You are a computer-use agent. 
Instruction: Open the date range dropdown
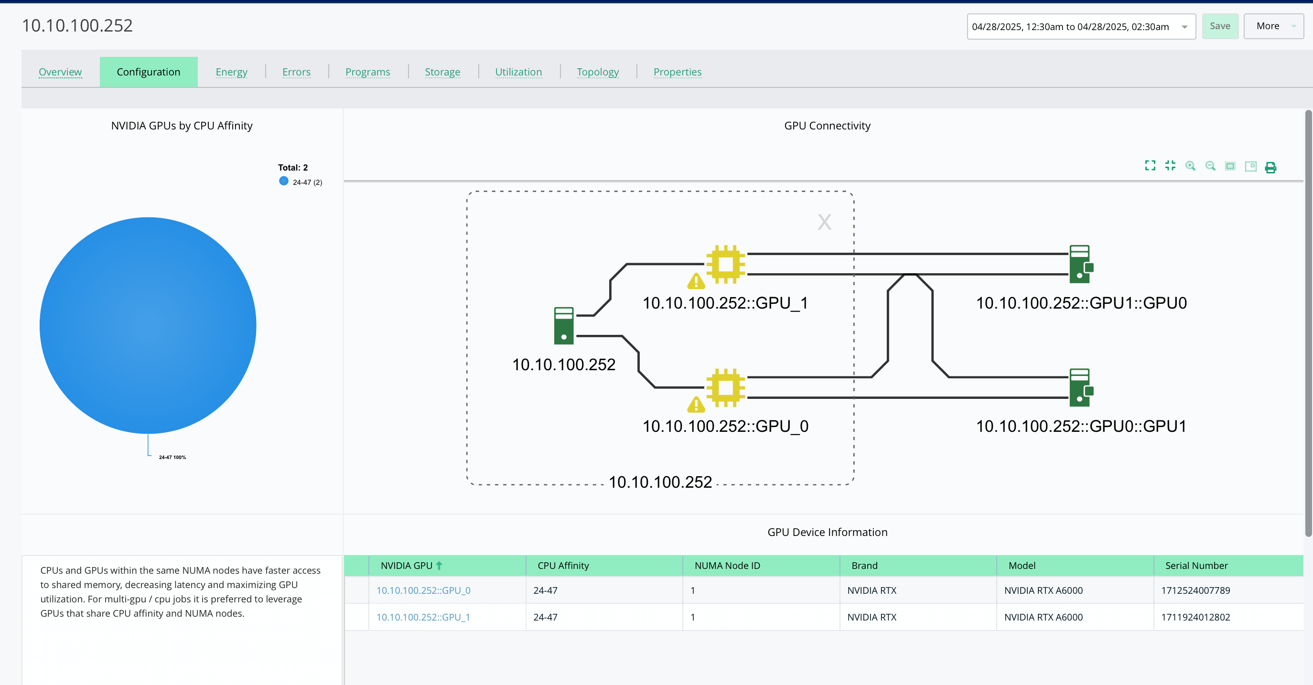pyautogui.click(x=1081, y=26)
